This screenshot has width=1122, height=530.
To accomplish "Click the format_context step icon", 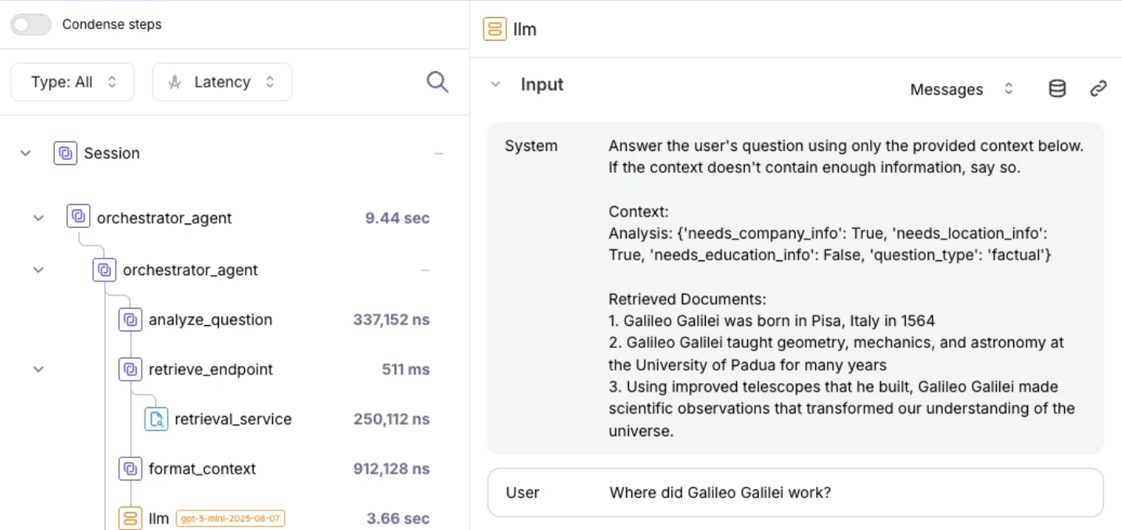I will pyautogui.click(x=130, y=469).
